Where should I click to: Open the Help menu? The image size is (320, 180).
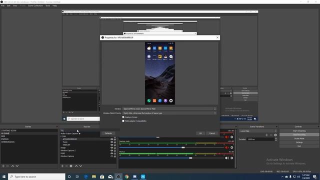[54, 5]
